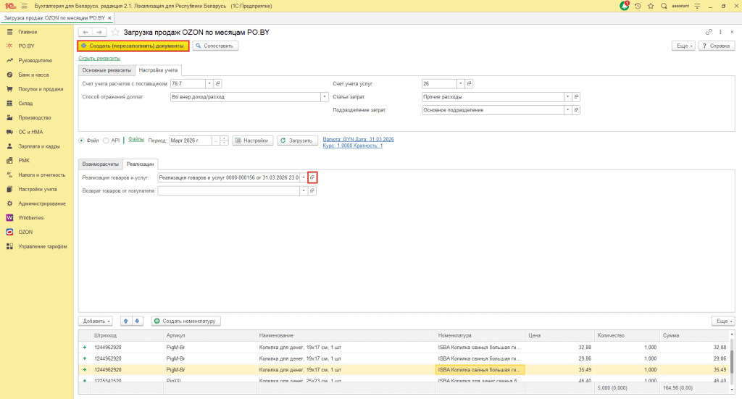Click Создать (перезаполнить) документы button
Screen dimensions: 742x399
click(133, 46)
